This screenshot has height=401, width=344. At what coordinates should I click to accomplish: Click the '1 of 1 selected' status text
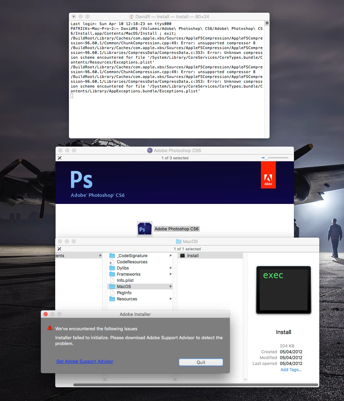187,249
